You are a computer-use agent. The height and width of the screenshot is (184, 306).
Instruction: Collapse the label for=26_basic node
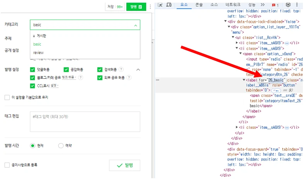244,80
